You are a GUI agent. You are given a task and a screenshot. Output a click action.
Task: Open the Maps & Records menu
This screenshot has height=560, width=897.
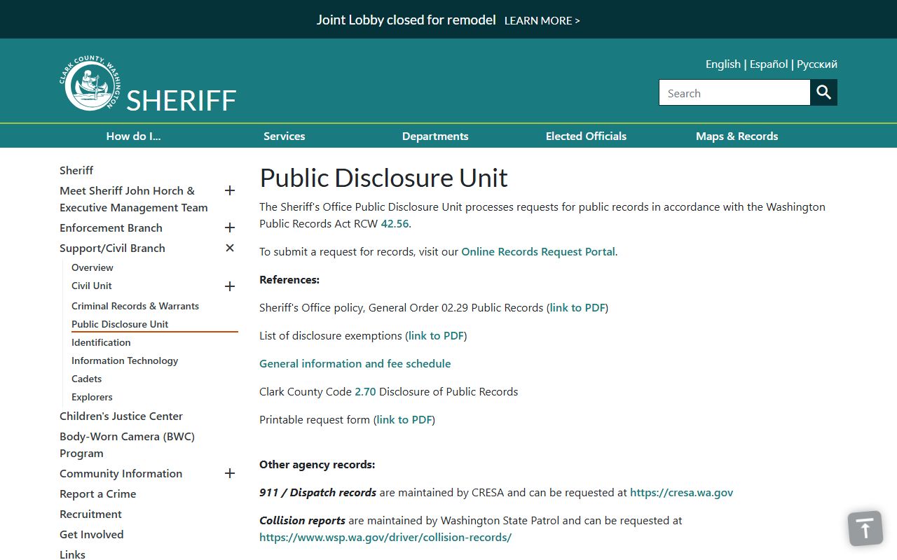click(x=737, y=136)
